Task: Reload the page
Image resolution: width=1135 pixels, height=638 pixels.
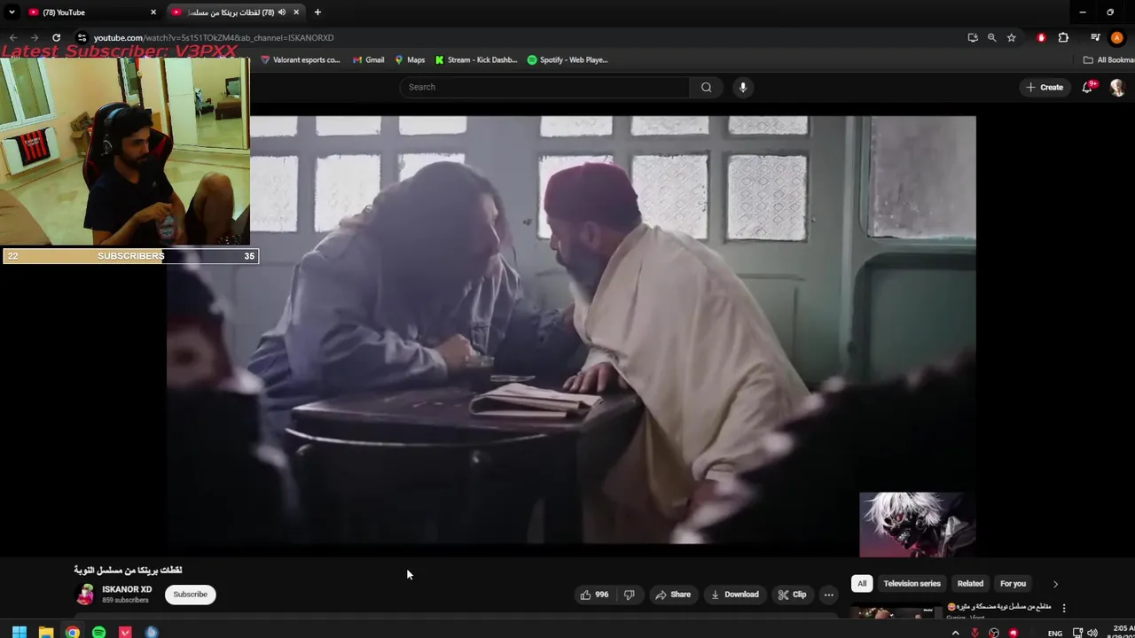Action: tap(56, 37)
